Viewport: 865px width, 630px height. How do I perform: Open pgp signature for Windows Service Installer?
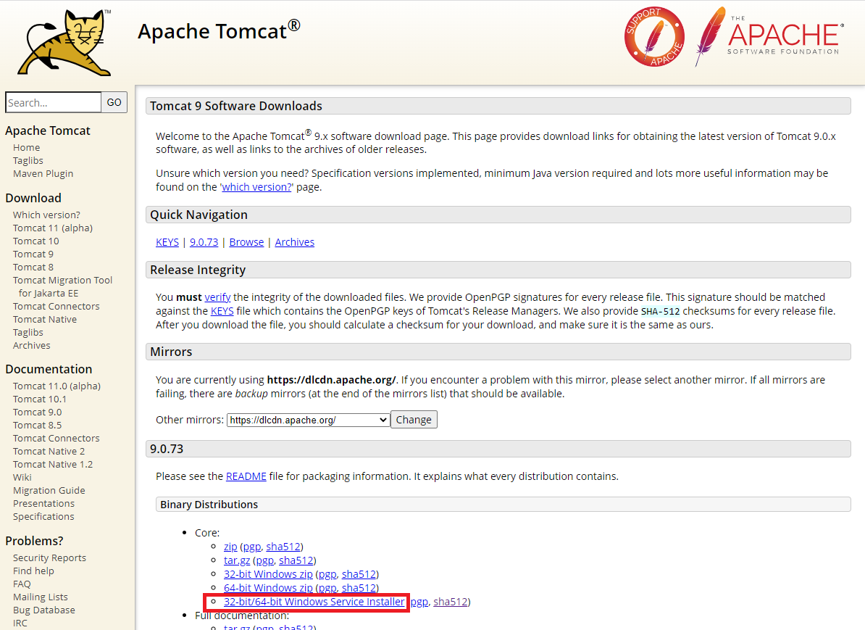(x=419, y=602)
